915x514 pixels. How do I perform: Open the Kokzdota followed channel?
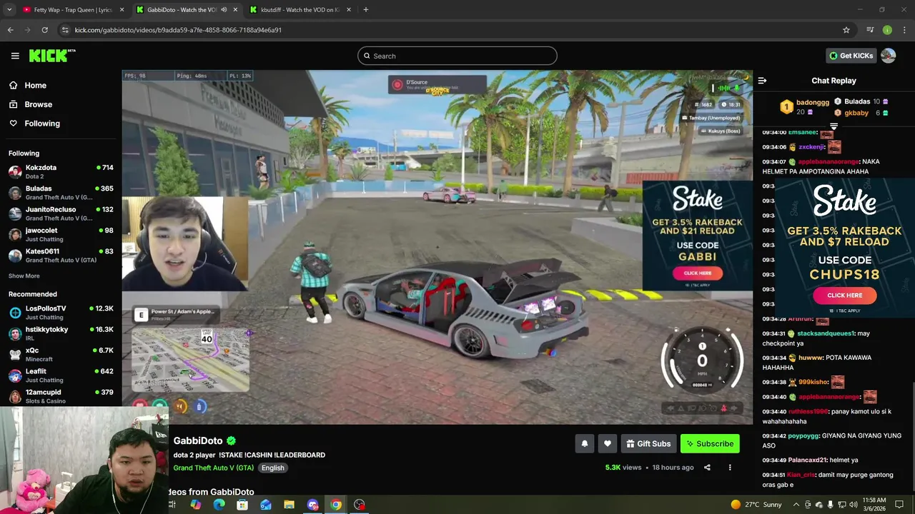61,171
